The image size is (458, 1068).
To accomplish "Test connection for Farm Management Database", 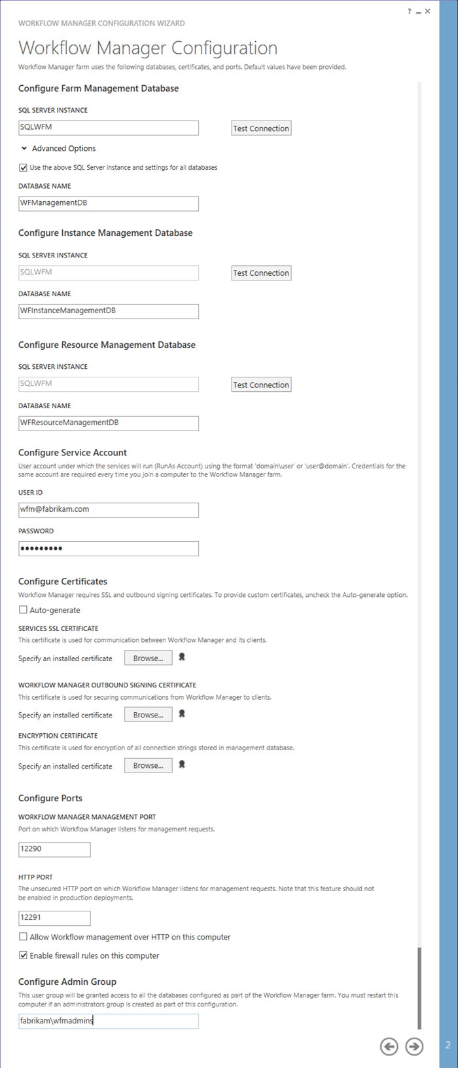I will pyautogui.click(x=261, y=128).
